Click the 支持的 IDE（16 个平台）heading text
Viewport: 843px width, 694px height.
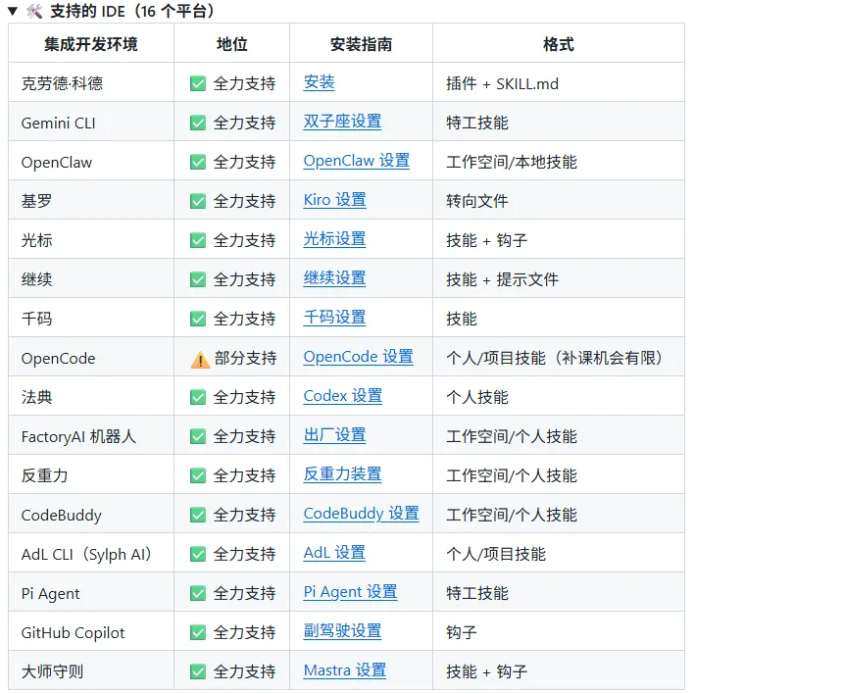tap(132, 11)
